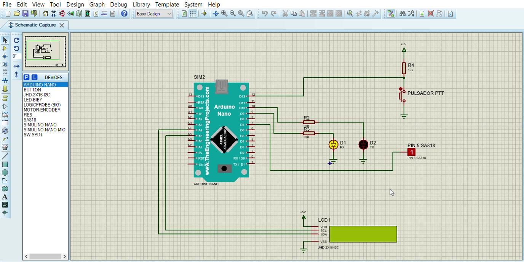Open the blue Help question mark icon
This screenshot has height=262, width=524.
click(124, 14)
